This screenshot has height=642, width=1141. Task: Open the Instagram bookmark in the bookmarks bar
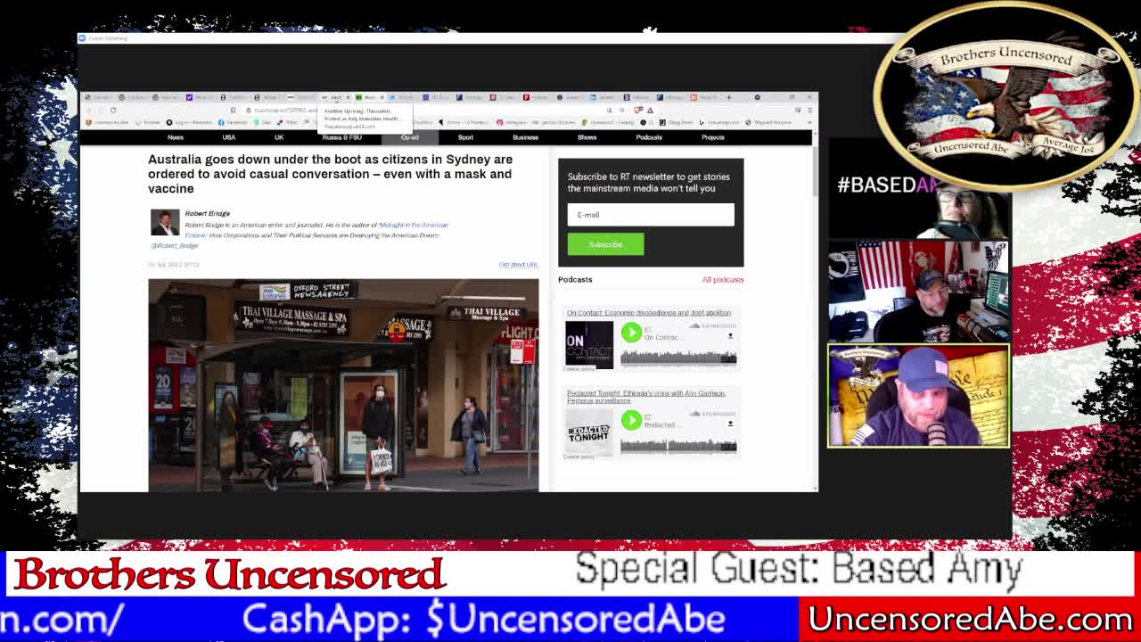click(512, 122)
